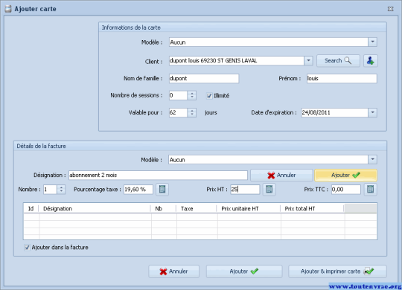Image resolution: width=402 pixels, height=290 pixels.
Task: Click the Désignation text field
Action: coord(158,175)
